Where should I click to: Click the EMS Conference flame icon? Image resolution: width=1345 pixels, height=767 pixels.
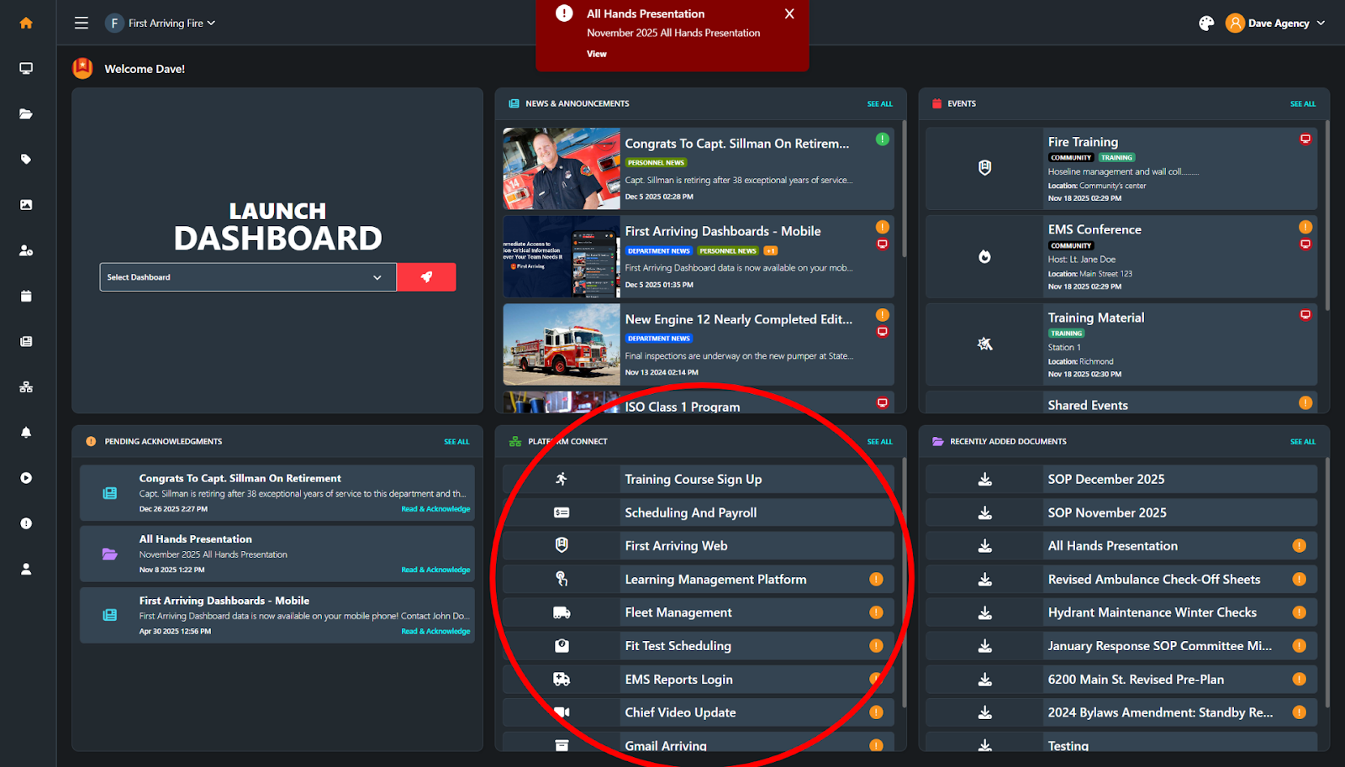pyautogui.click(x=985, y=256)
